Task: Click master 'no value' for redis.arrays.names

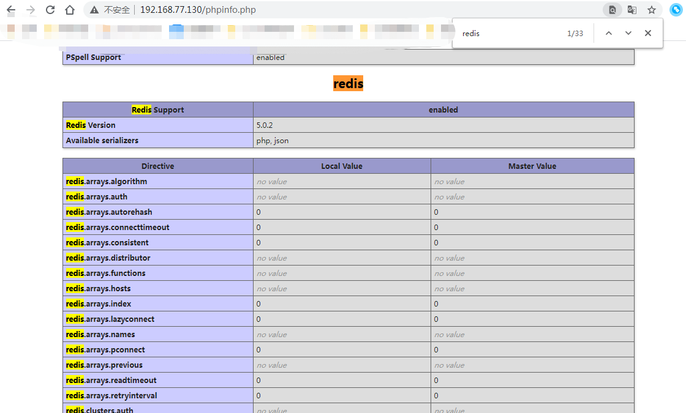Action: tap(450, 334)
